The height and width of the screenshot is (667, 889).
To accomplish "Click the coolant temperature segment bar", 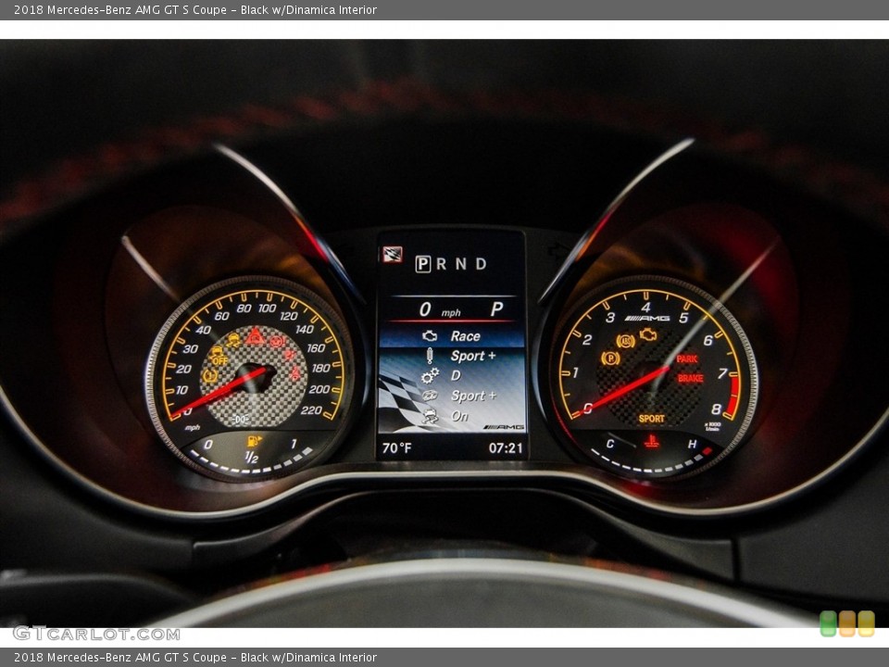I will point(651,462).
